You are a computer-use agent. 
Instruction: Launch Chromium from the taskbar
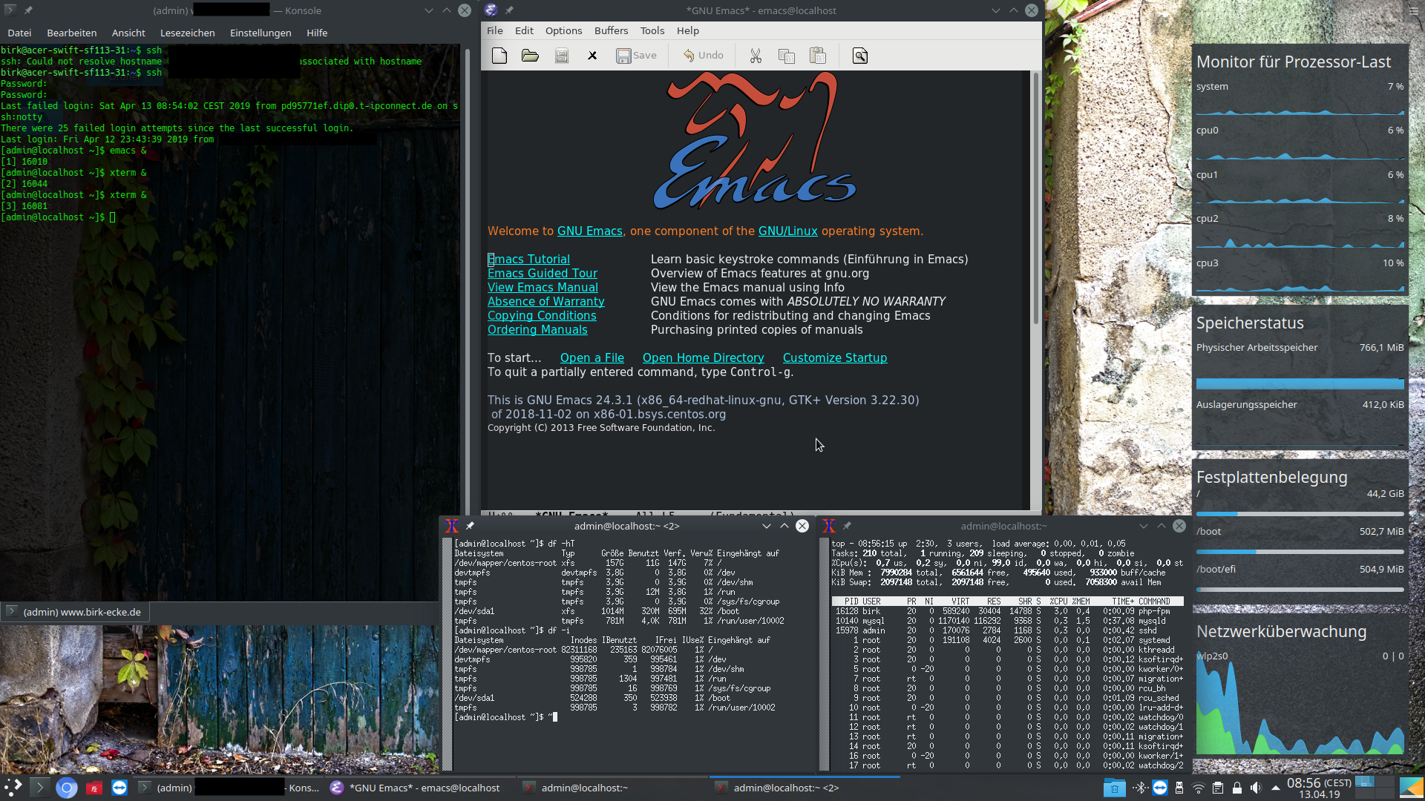tap(67, 788)
